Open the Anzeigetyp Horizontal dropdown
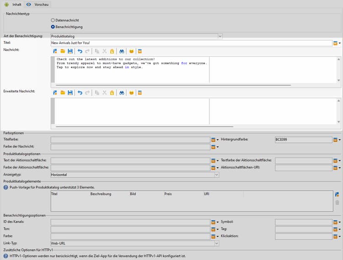Screen dimensions: 343x260 click(x=217, y=175)
